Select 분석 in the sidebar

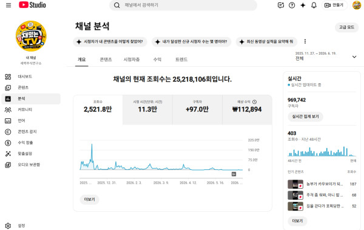point(31,99)
